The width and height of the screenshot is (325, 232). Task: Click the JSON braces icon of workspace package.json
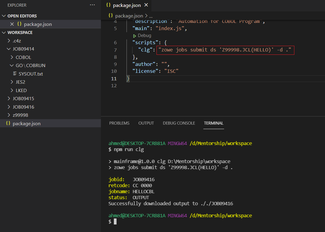(8, 123)
